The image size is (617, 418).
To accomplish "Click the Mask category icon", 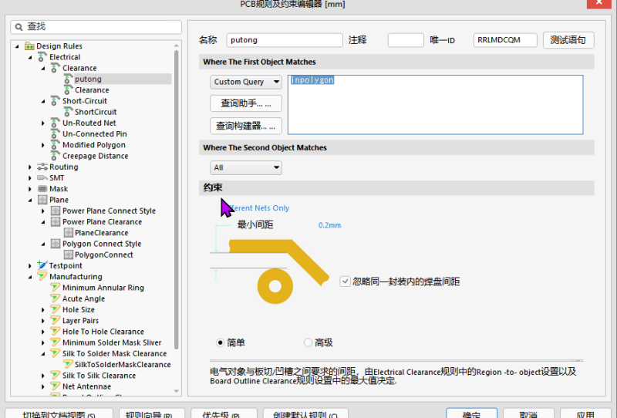I will click(42, 189).
